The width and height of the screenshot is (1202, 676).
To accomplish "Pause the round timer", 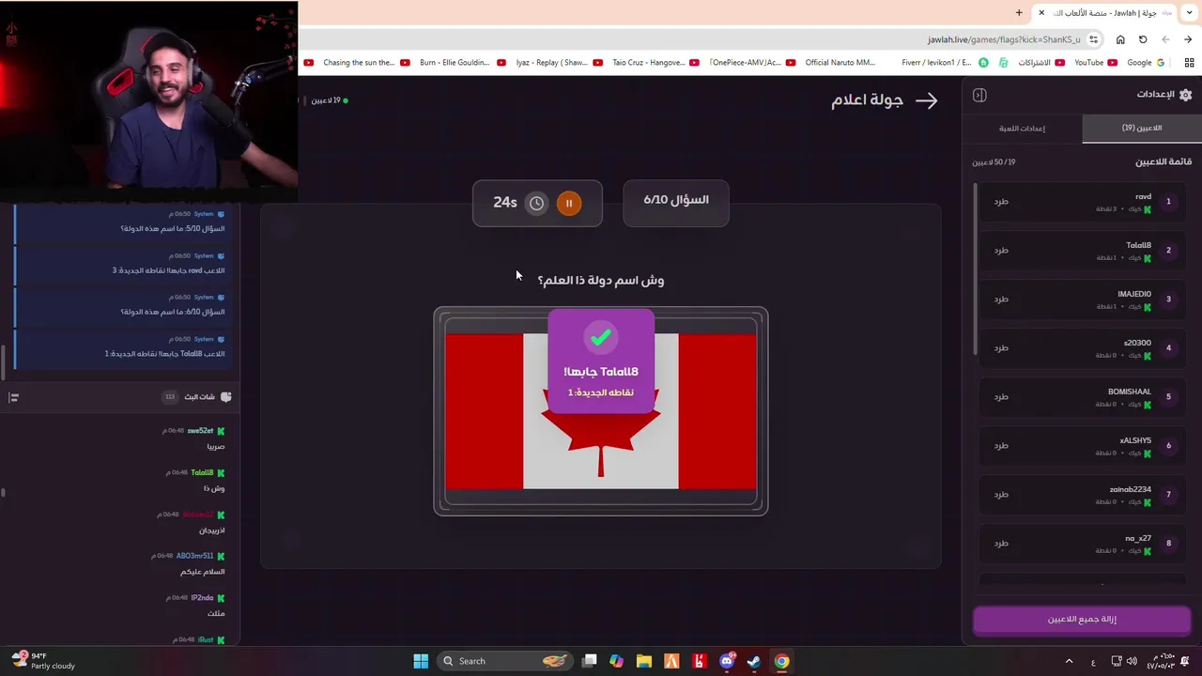I will pos(568,203).
